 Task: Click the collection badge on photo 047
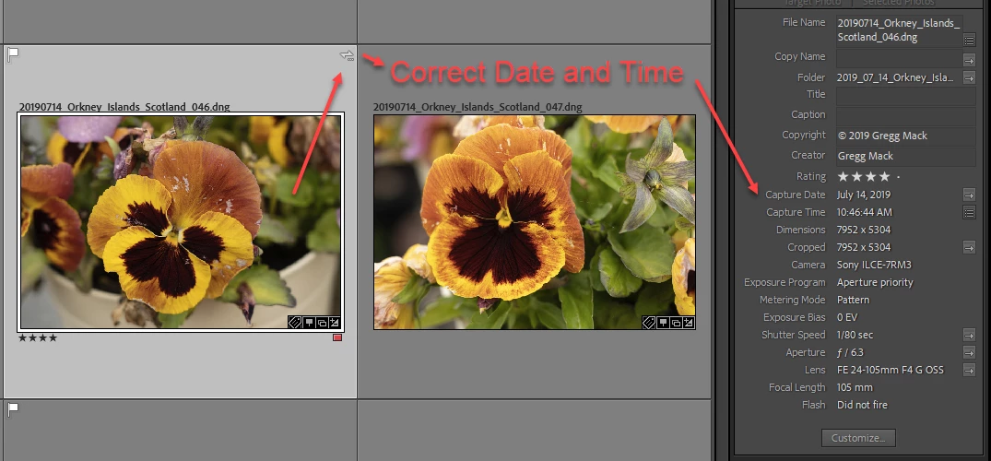[676, 323]
